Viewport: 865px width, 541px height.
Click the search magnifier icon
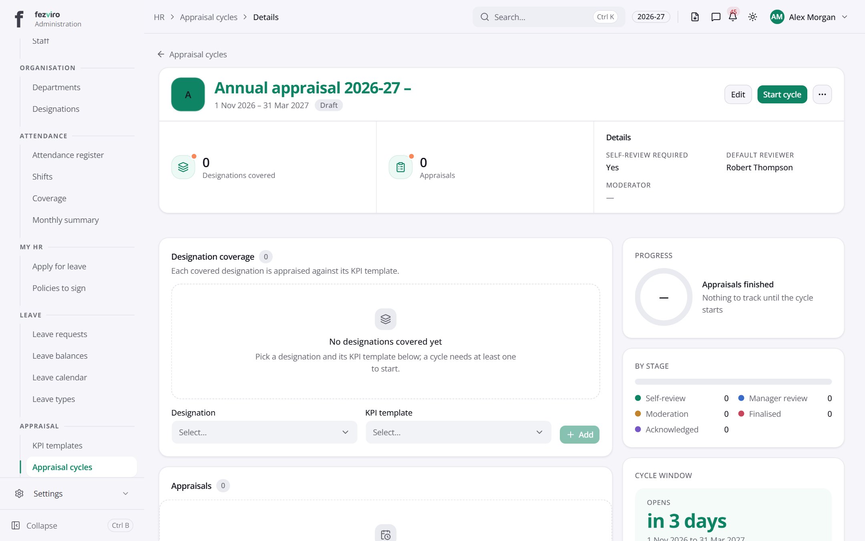tap(485, 17)
